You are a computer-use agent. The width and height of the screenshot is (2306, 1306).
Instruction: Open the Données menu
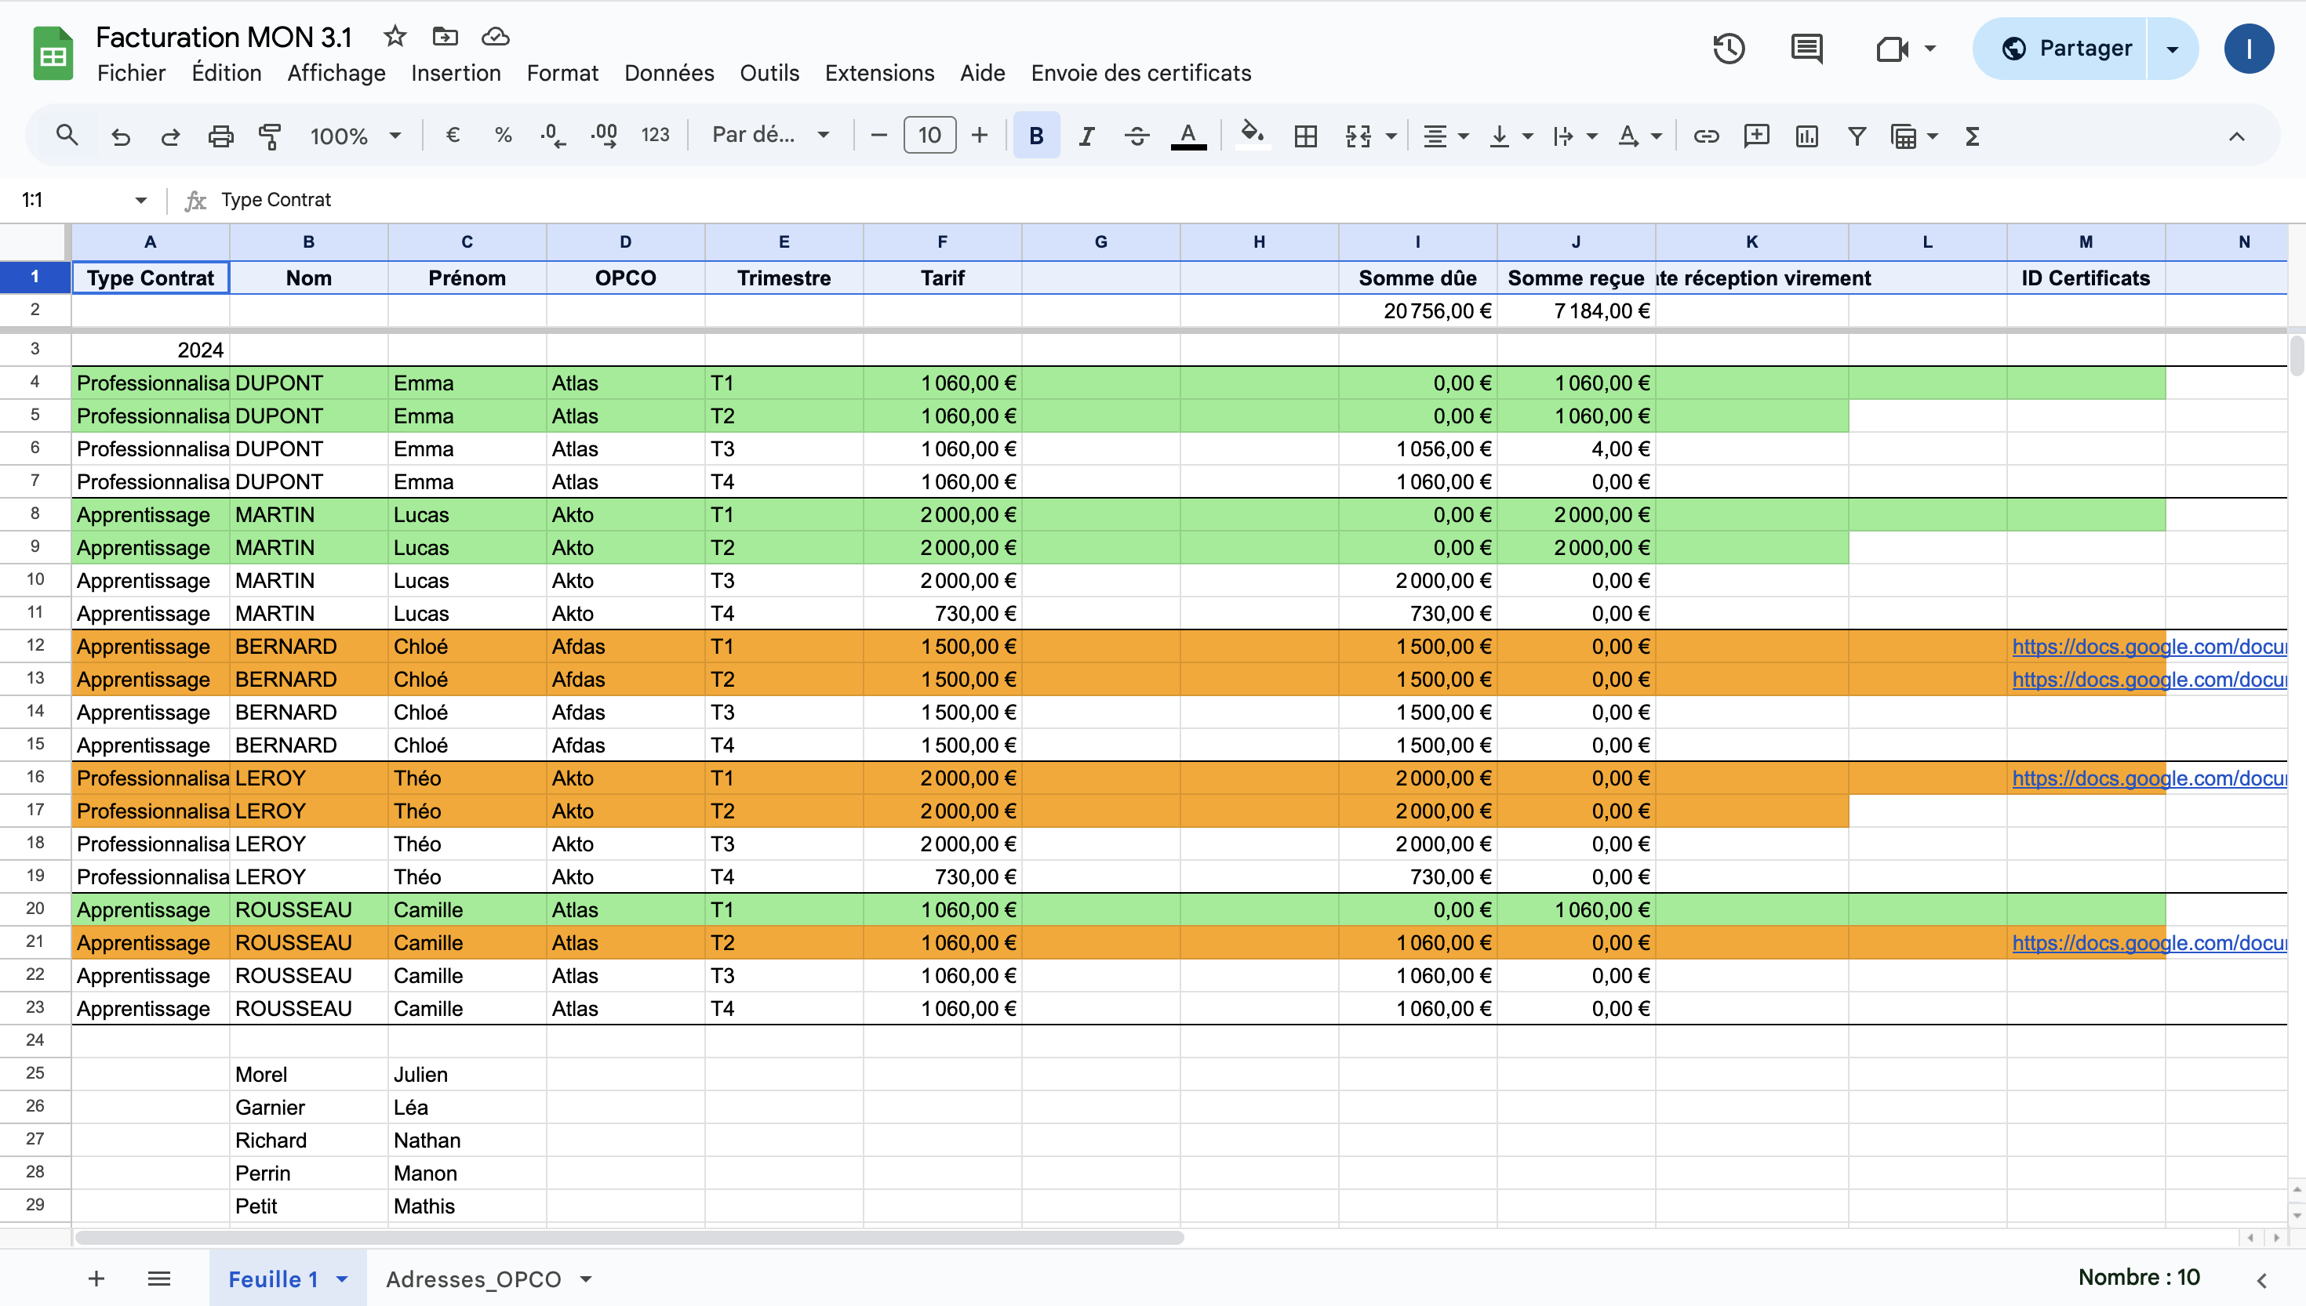pyautogui.click(x=669, y=73)
